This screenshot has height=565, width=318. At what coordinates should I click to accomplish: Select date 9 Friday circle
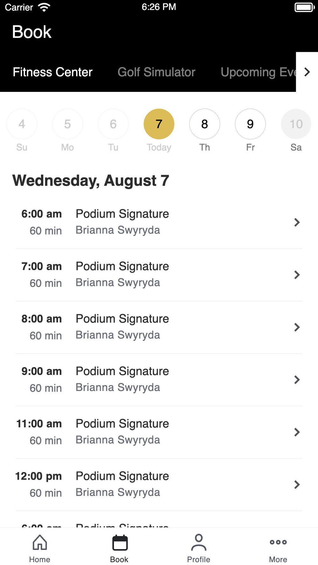[250, 124]
